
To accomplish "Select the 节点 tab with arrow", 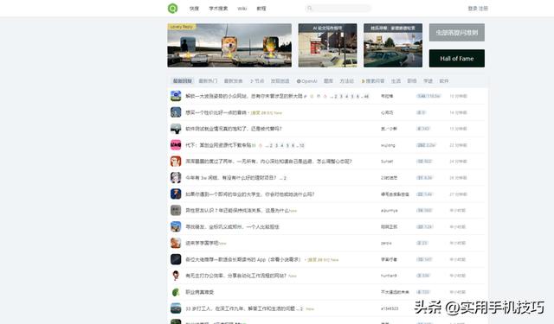I will (x=257, y=81).
